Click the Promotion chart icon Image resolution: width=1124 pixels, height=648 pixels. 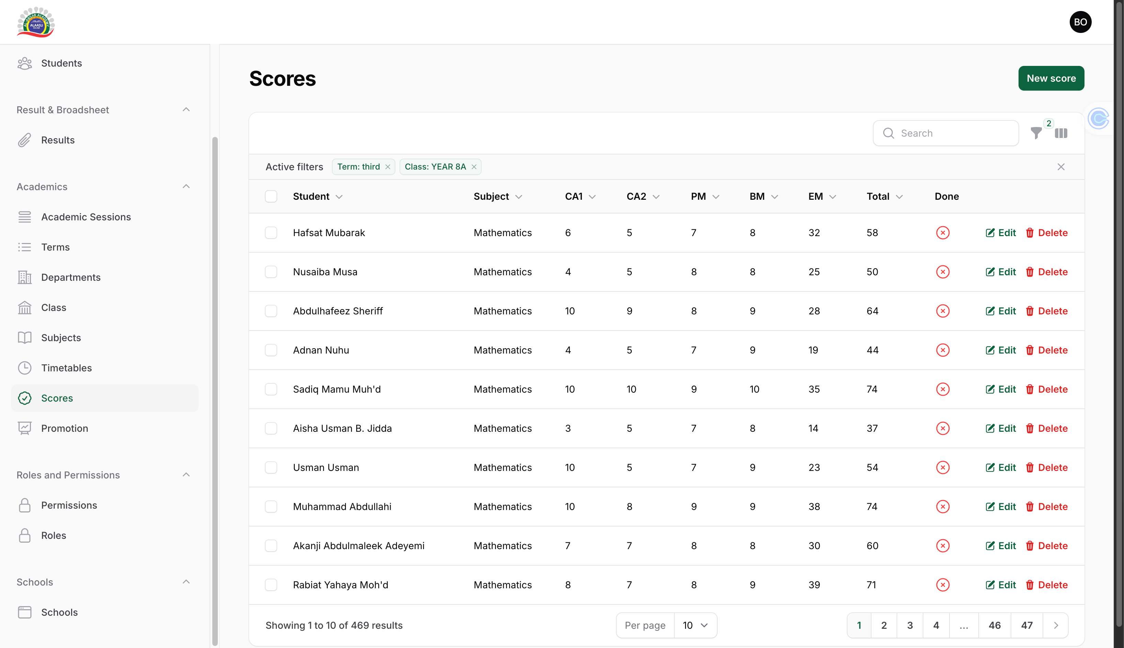pyautogui.click(x=24, y=428)
